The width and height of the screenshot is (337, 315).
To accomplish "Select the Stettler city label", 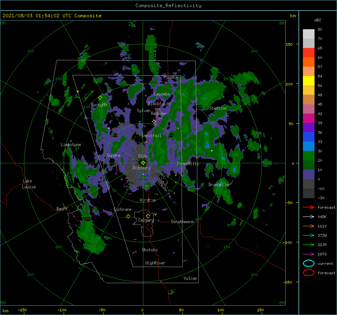I will pyautogui.click(x=218, y=108).
